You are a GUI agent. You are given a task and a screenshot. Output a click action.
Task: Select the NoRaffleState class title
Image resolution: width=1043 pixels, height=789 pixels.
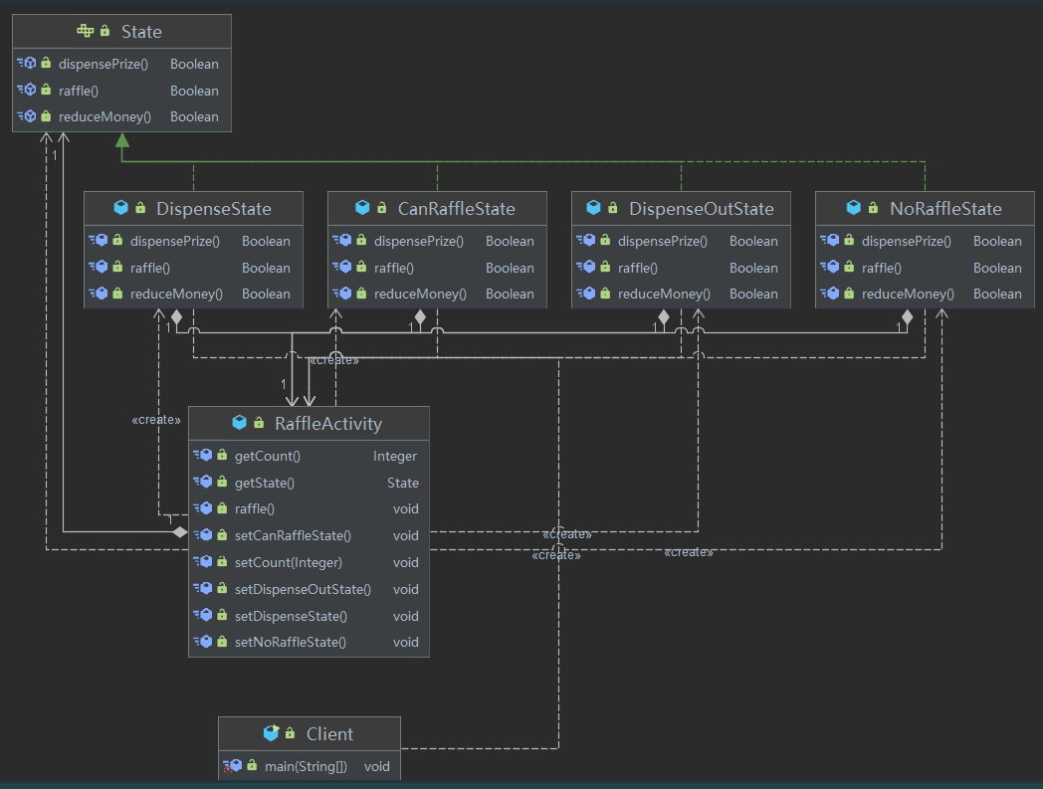click(x=945, y=208)
